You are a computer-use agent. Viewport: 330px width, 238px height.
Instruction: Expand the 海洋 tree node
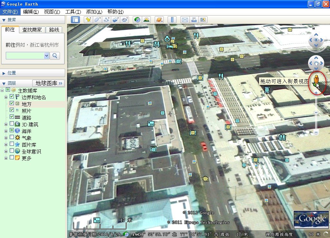pyautogui.click(x=5, y=131)
